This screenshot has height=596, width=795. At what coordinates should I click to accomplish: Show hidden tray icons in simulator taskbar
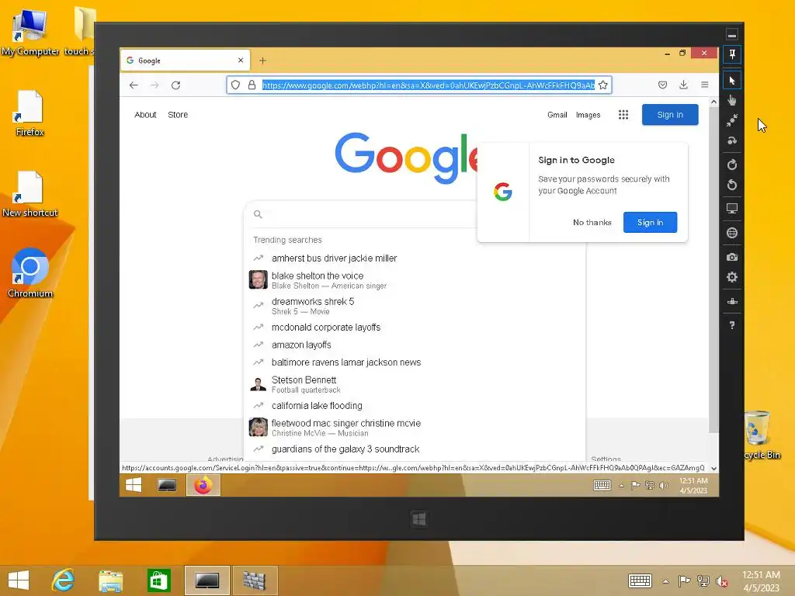coord(622,486)
